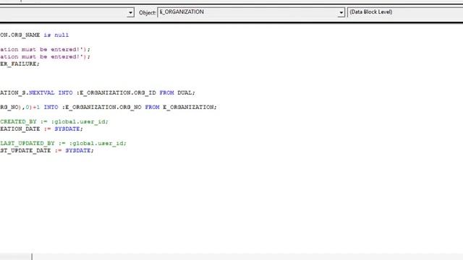This screenshot has height=260, width=463.
Task: Click ':E_ORGANIZATION.ORG_NO' in the code
Action: pyautogui.click(x=101, y=107)
